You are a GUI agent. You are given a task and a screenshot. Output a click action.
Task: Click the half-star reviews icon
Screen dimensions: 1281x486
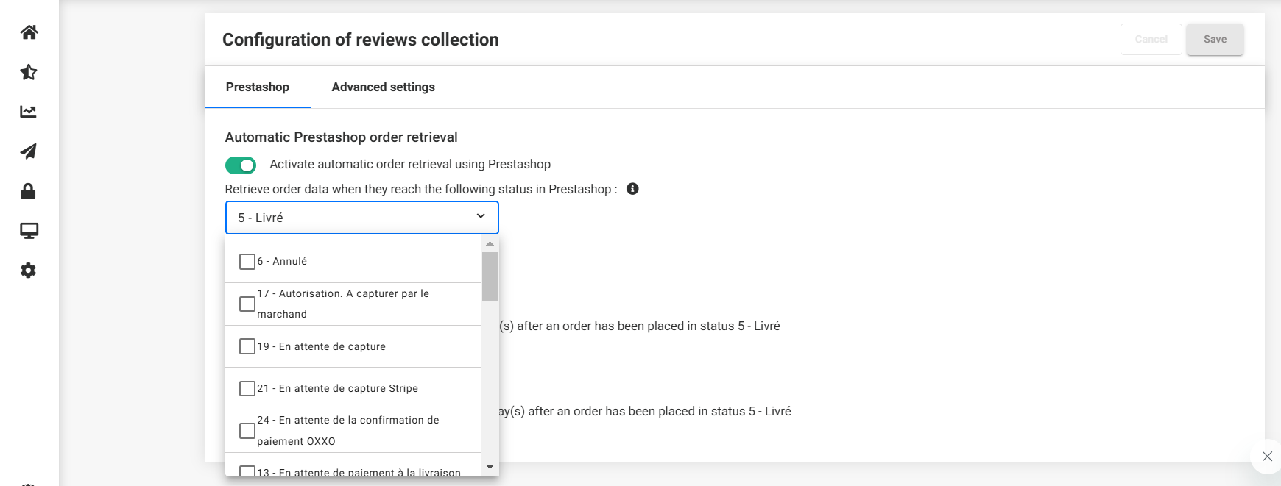coord(29,72)
